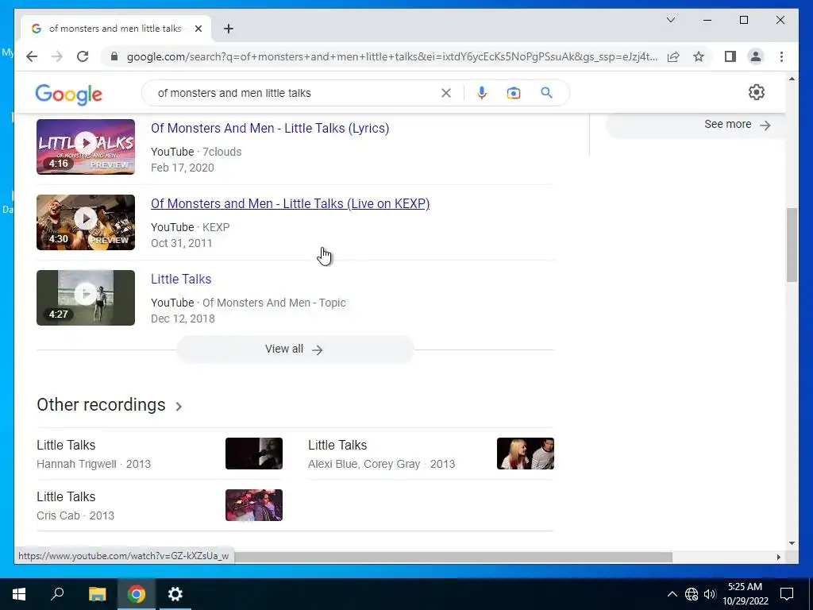Clear the Google search box text
This screenshot has width=813, height=610.
446,93
